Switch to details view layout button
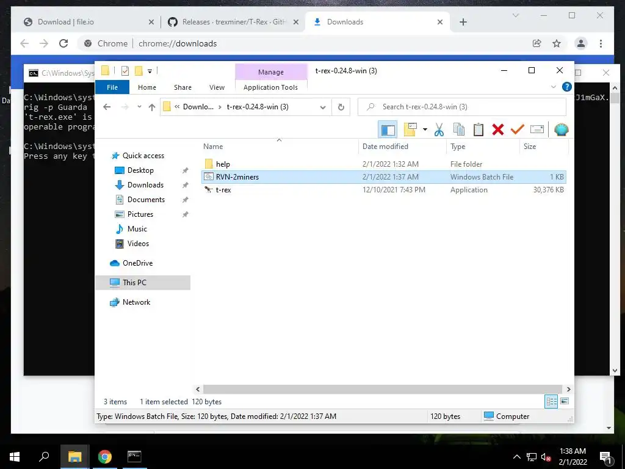The height and width of the screenshot is (469, 625). click(x=551, y=402)
